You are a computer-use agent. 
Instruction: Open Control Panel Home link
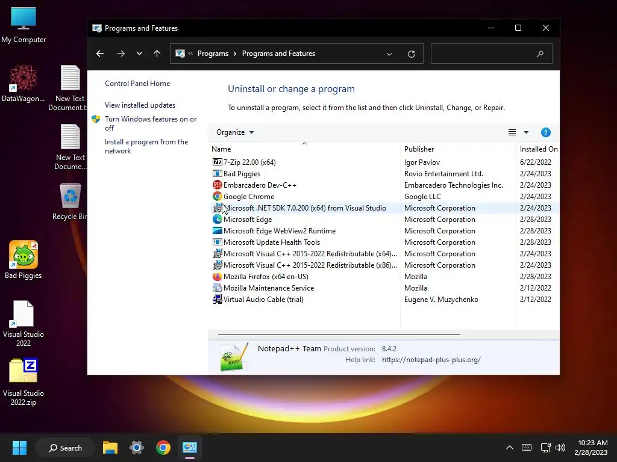(137, 84)
